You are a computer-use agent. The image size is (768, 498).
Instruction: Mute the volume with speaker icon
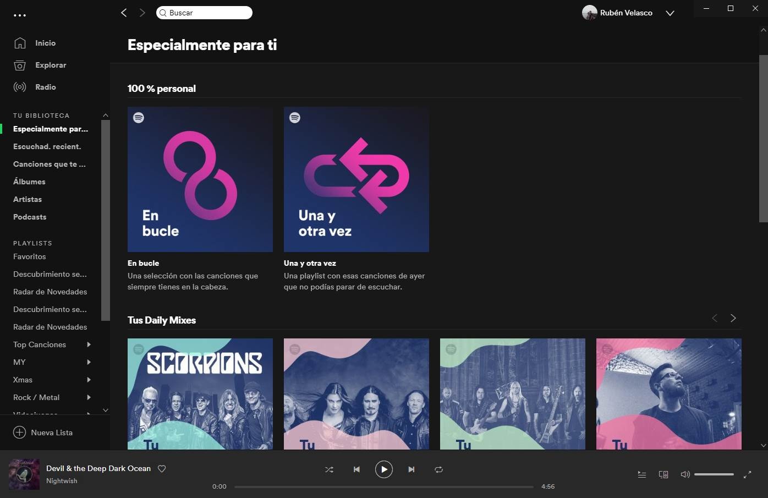point(685,474)
